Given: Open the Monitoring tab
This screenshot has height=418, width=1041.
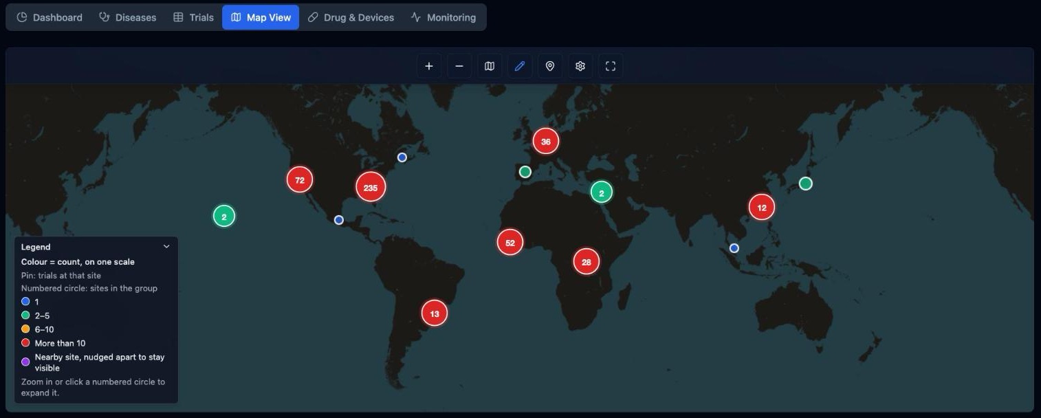Looking at the screenshot, I should 443,17.
